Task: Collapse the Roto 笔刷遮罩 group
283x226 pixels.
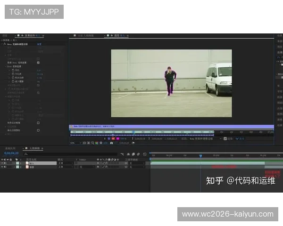Action: [x=6, y=66]
